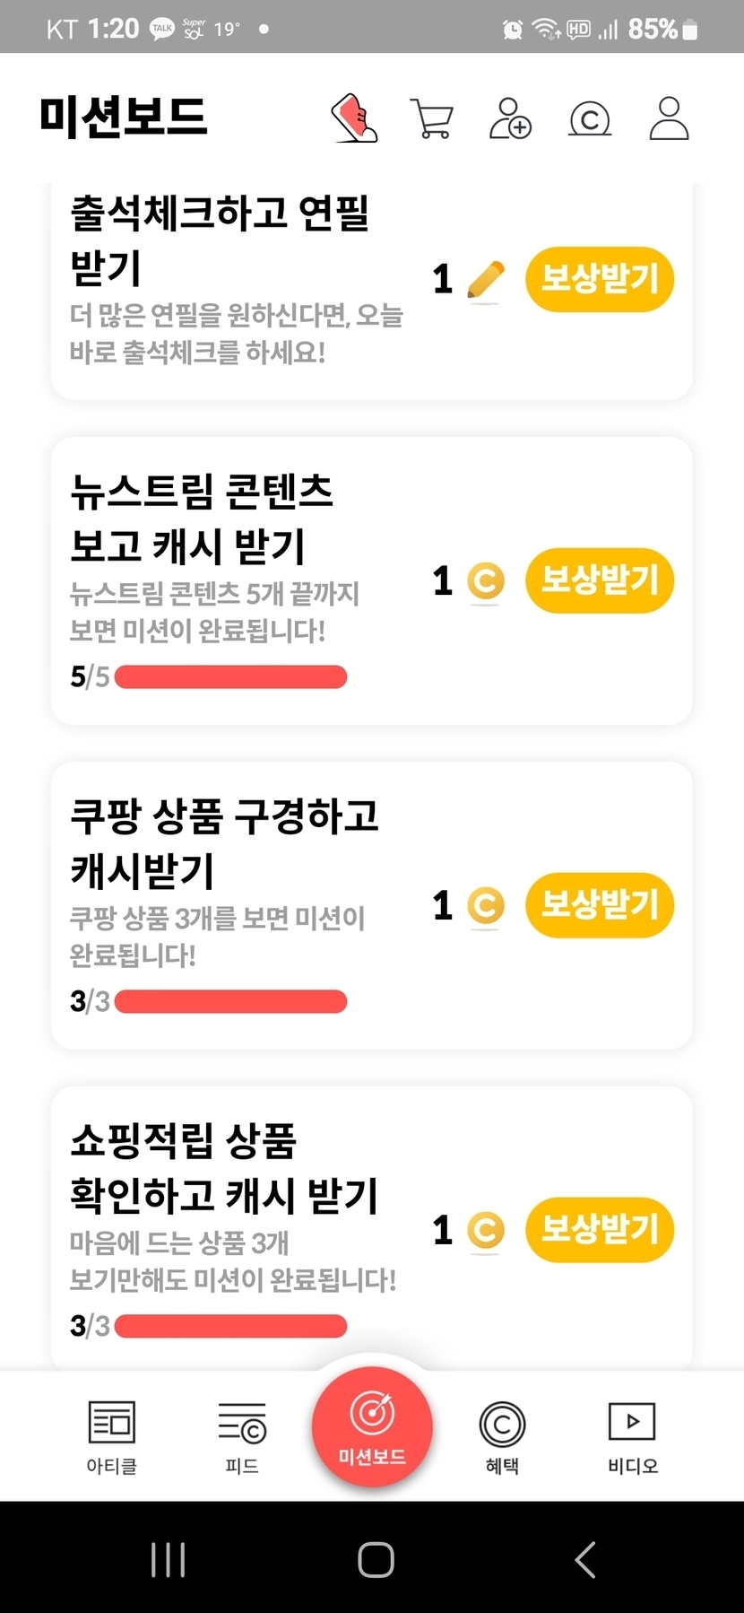Open the 혜택 tab
This screenshot has width=744, height=1613.
pyautogui.click(x=502, y=1435)
